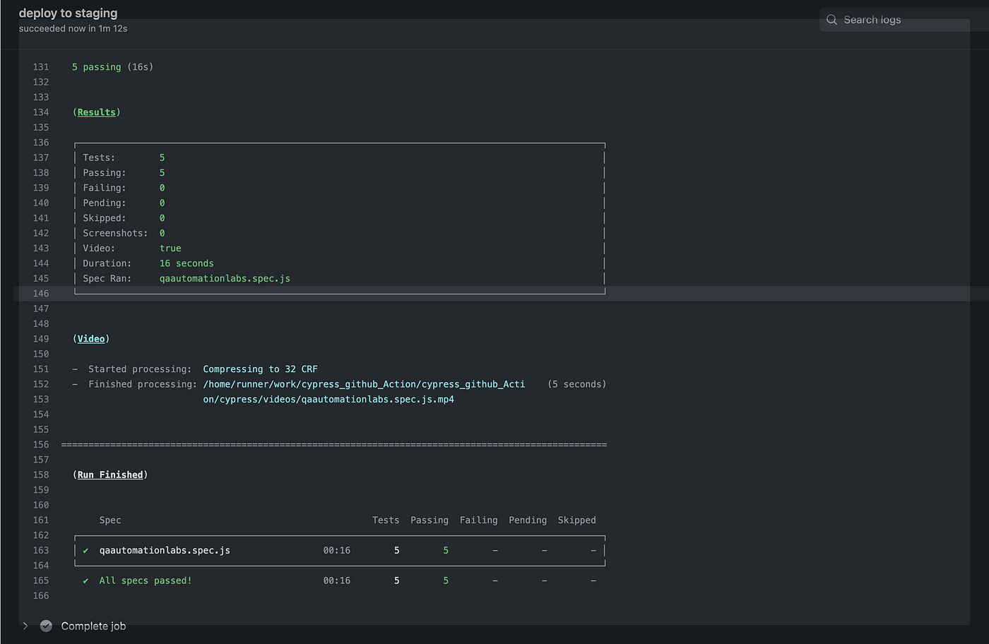Click the succeeded now in 1m 12s status
The image size is (989, 644).
pyautogui.click(x=73, y=28)
